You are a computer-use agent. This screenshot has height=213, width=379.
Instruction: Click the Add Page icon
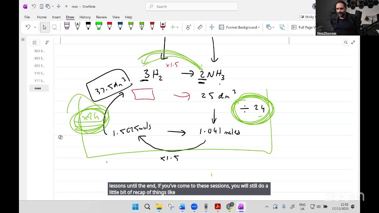tap(35, 42)
